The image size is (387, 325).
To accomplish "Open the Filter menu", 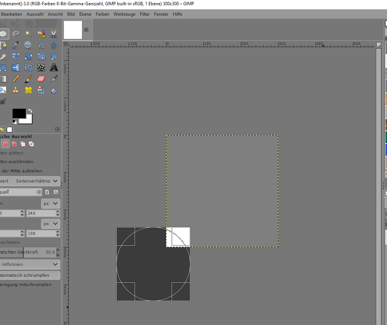I will [145, 14].
